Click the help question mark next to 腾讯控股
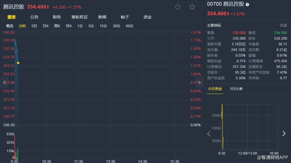The width and height of the screenshot is (291, 163). pyautogui.click(x=247, y=5)
